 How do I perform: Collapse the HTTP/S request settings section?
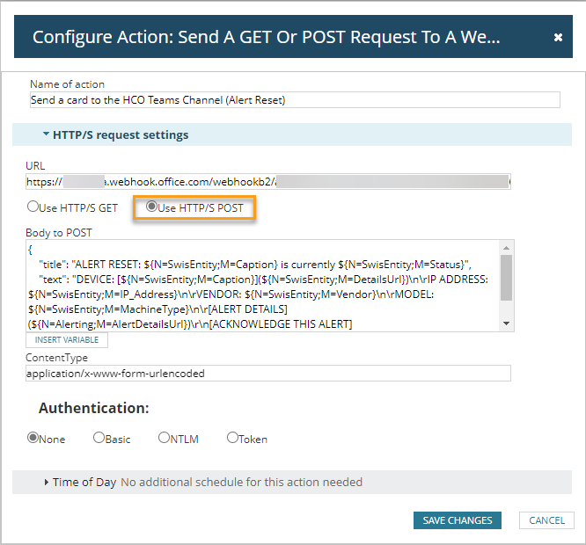coord(121,134)
